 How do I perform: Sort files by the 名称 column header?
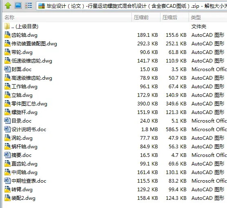67,18
